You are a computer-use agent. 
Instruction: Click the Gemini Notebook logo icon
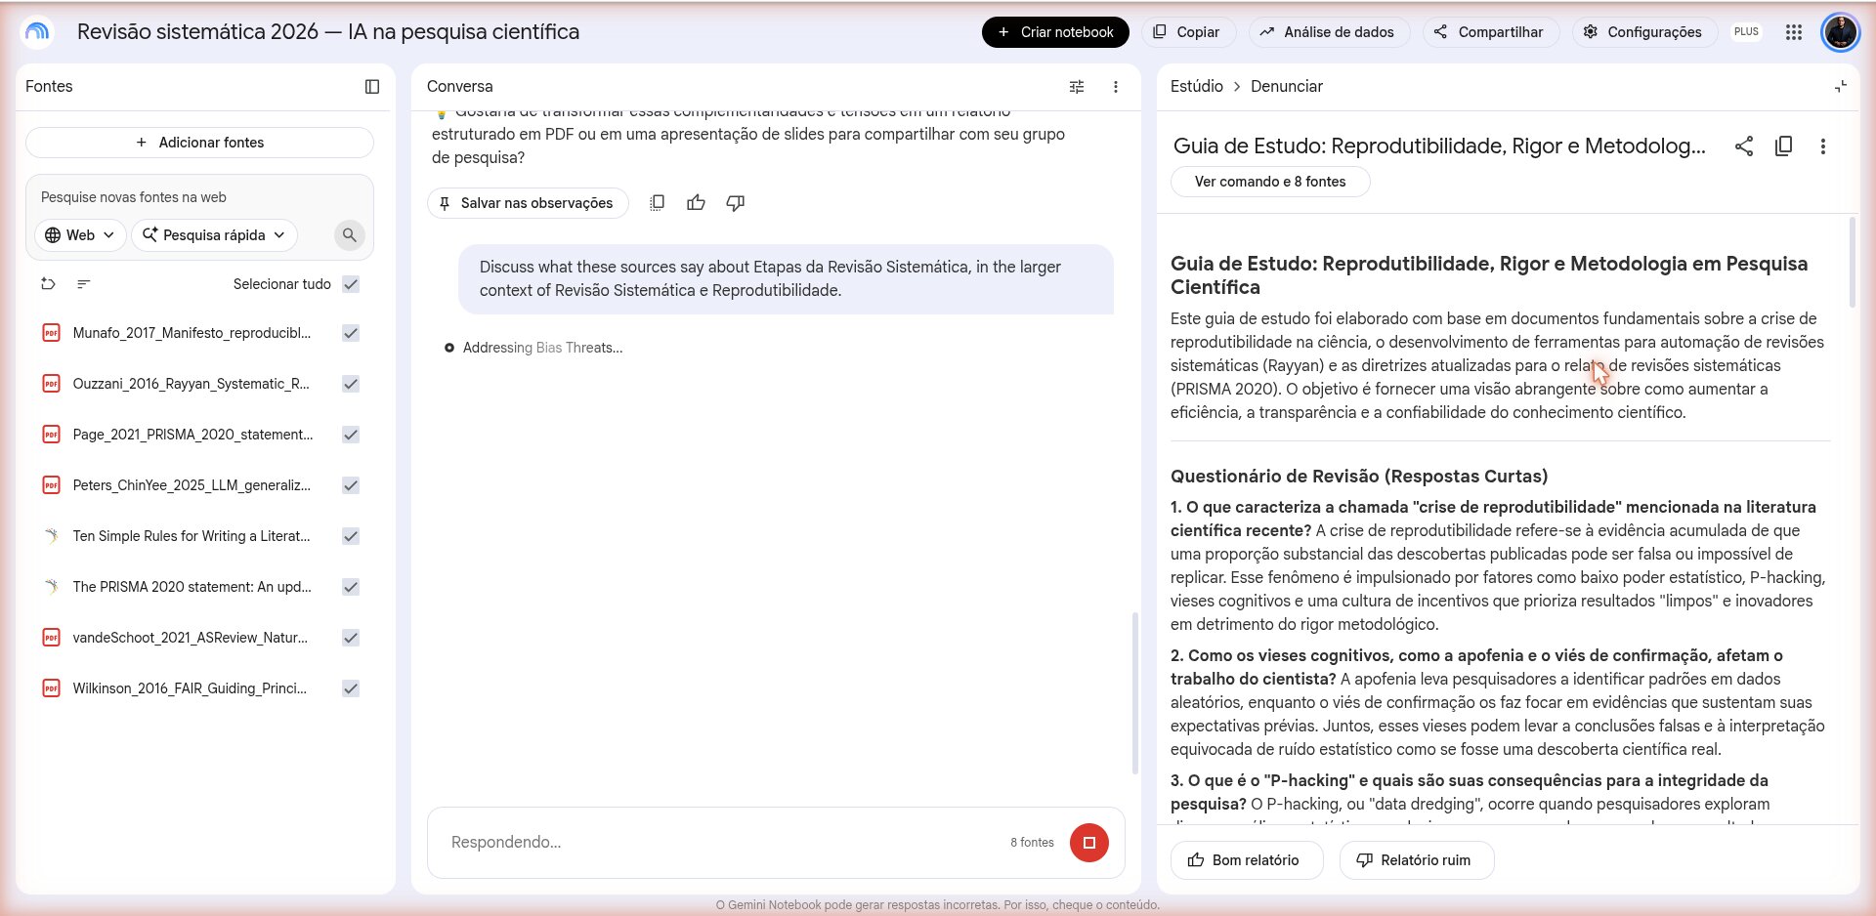pos(37,32)
